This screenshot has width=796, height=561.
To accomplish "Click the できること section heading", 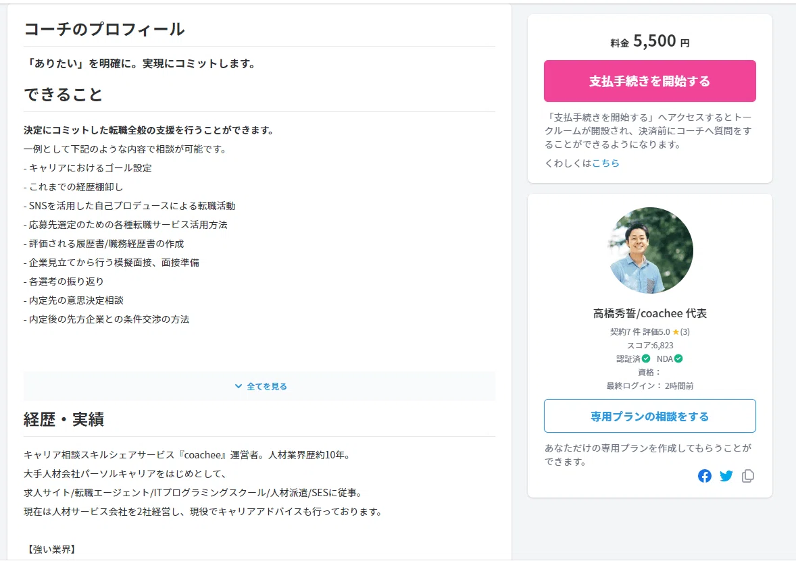I will click(64, 95).
